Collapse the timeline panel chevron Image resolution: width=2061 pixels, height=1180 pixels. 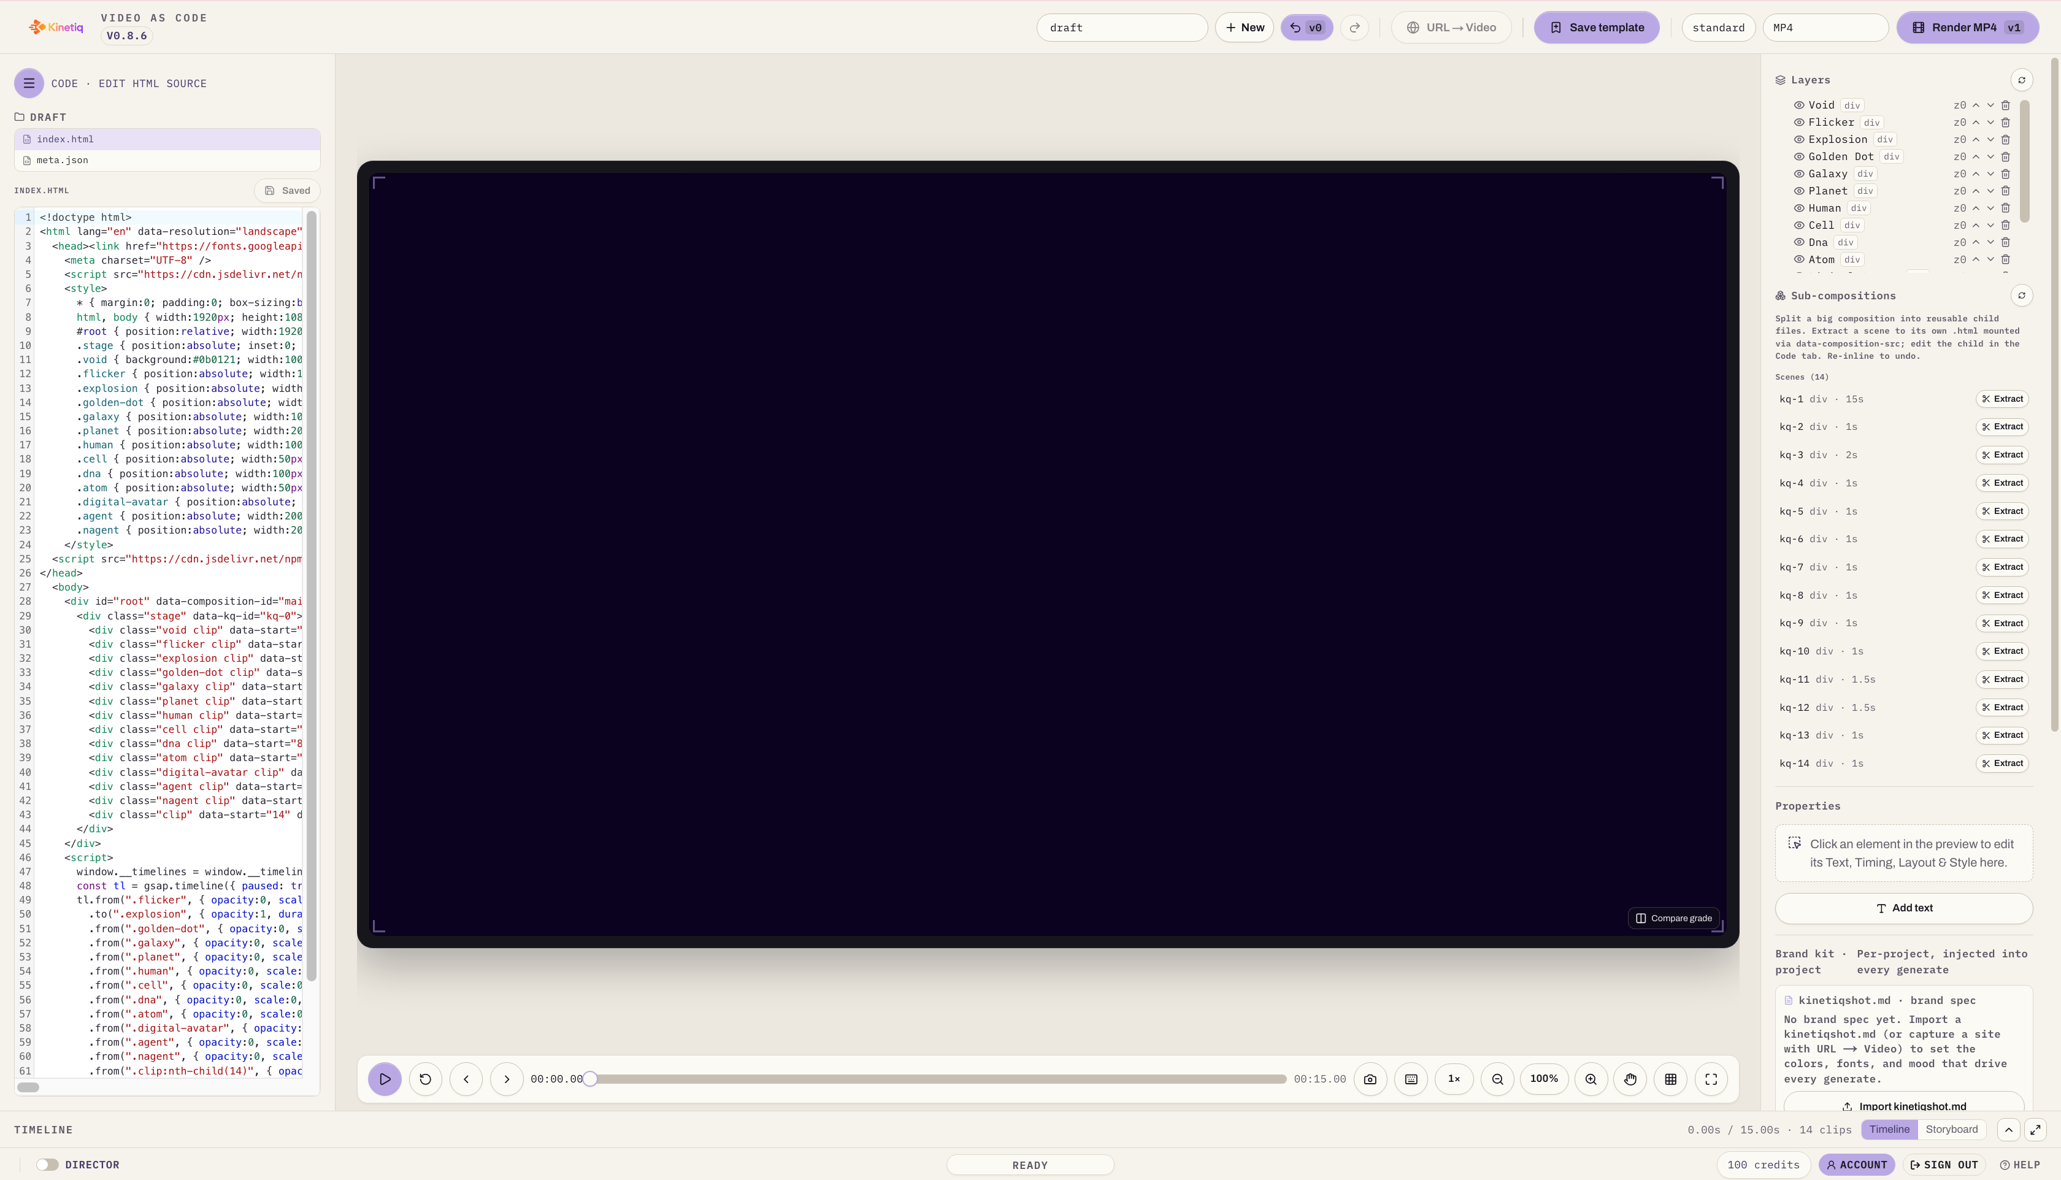pos(2008,1129)
